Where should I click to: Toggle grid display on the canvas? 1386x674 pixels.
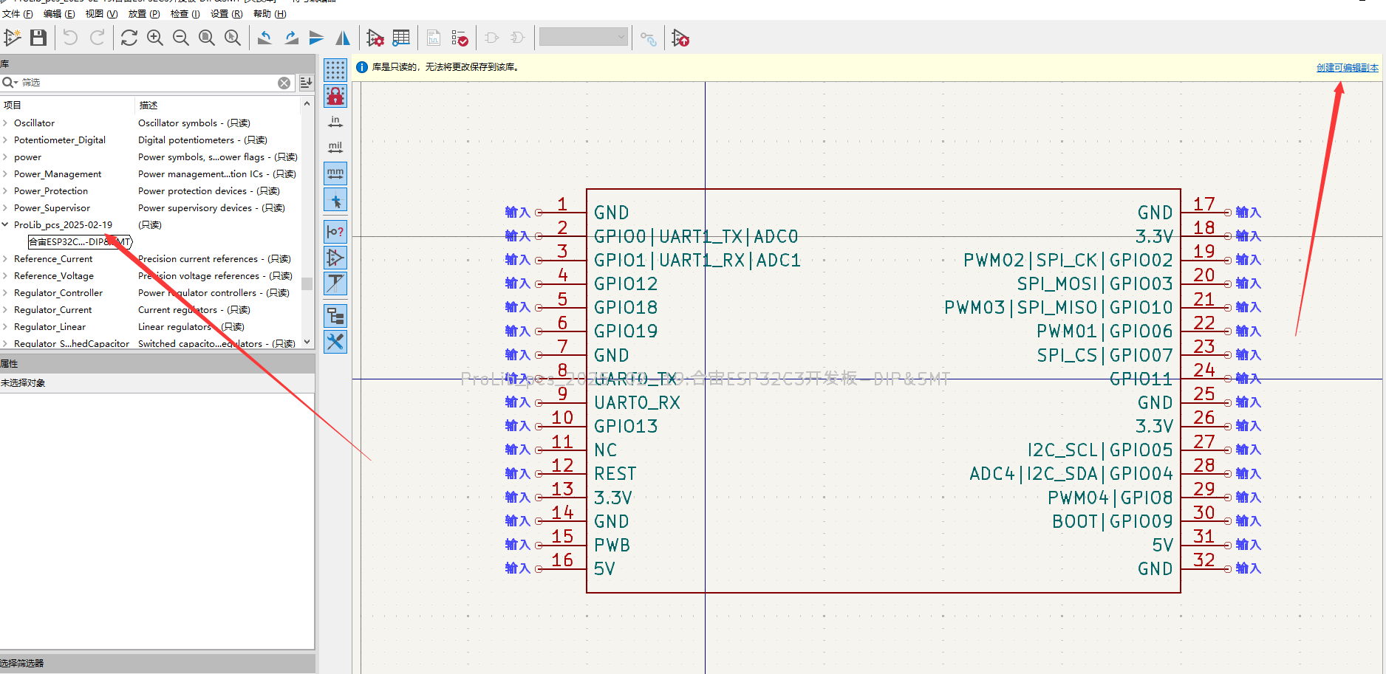(335, 70)
